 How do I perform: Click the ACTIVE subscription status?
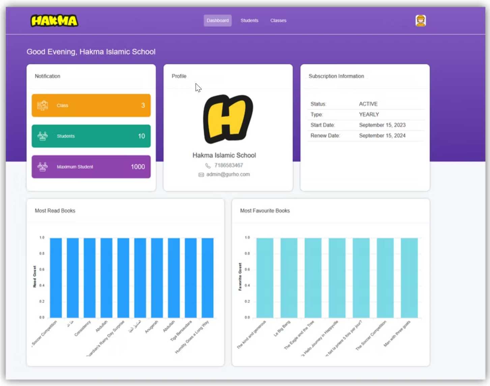(368, 104)
